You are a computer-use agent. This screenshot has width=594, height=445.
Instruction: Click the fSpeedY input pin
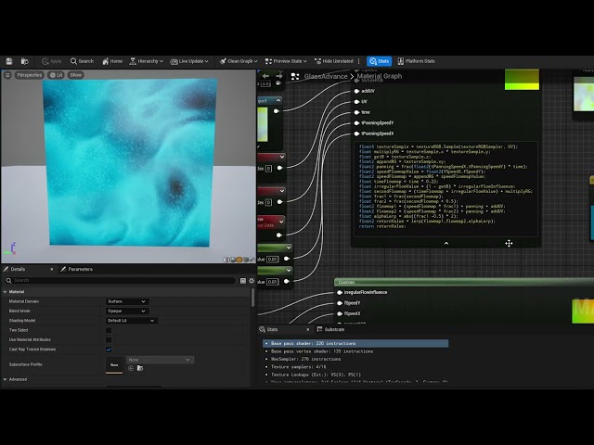pyautogui.click(x=340, y=303)
